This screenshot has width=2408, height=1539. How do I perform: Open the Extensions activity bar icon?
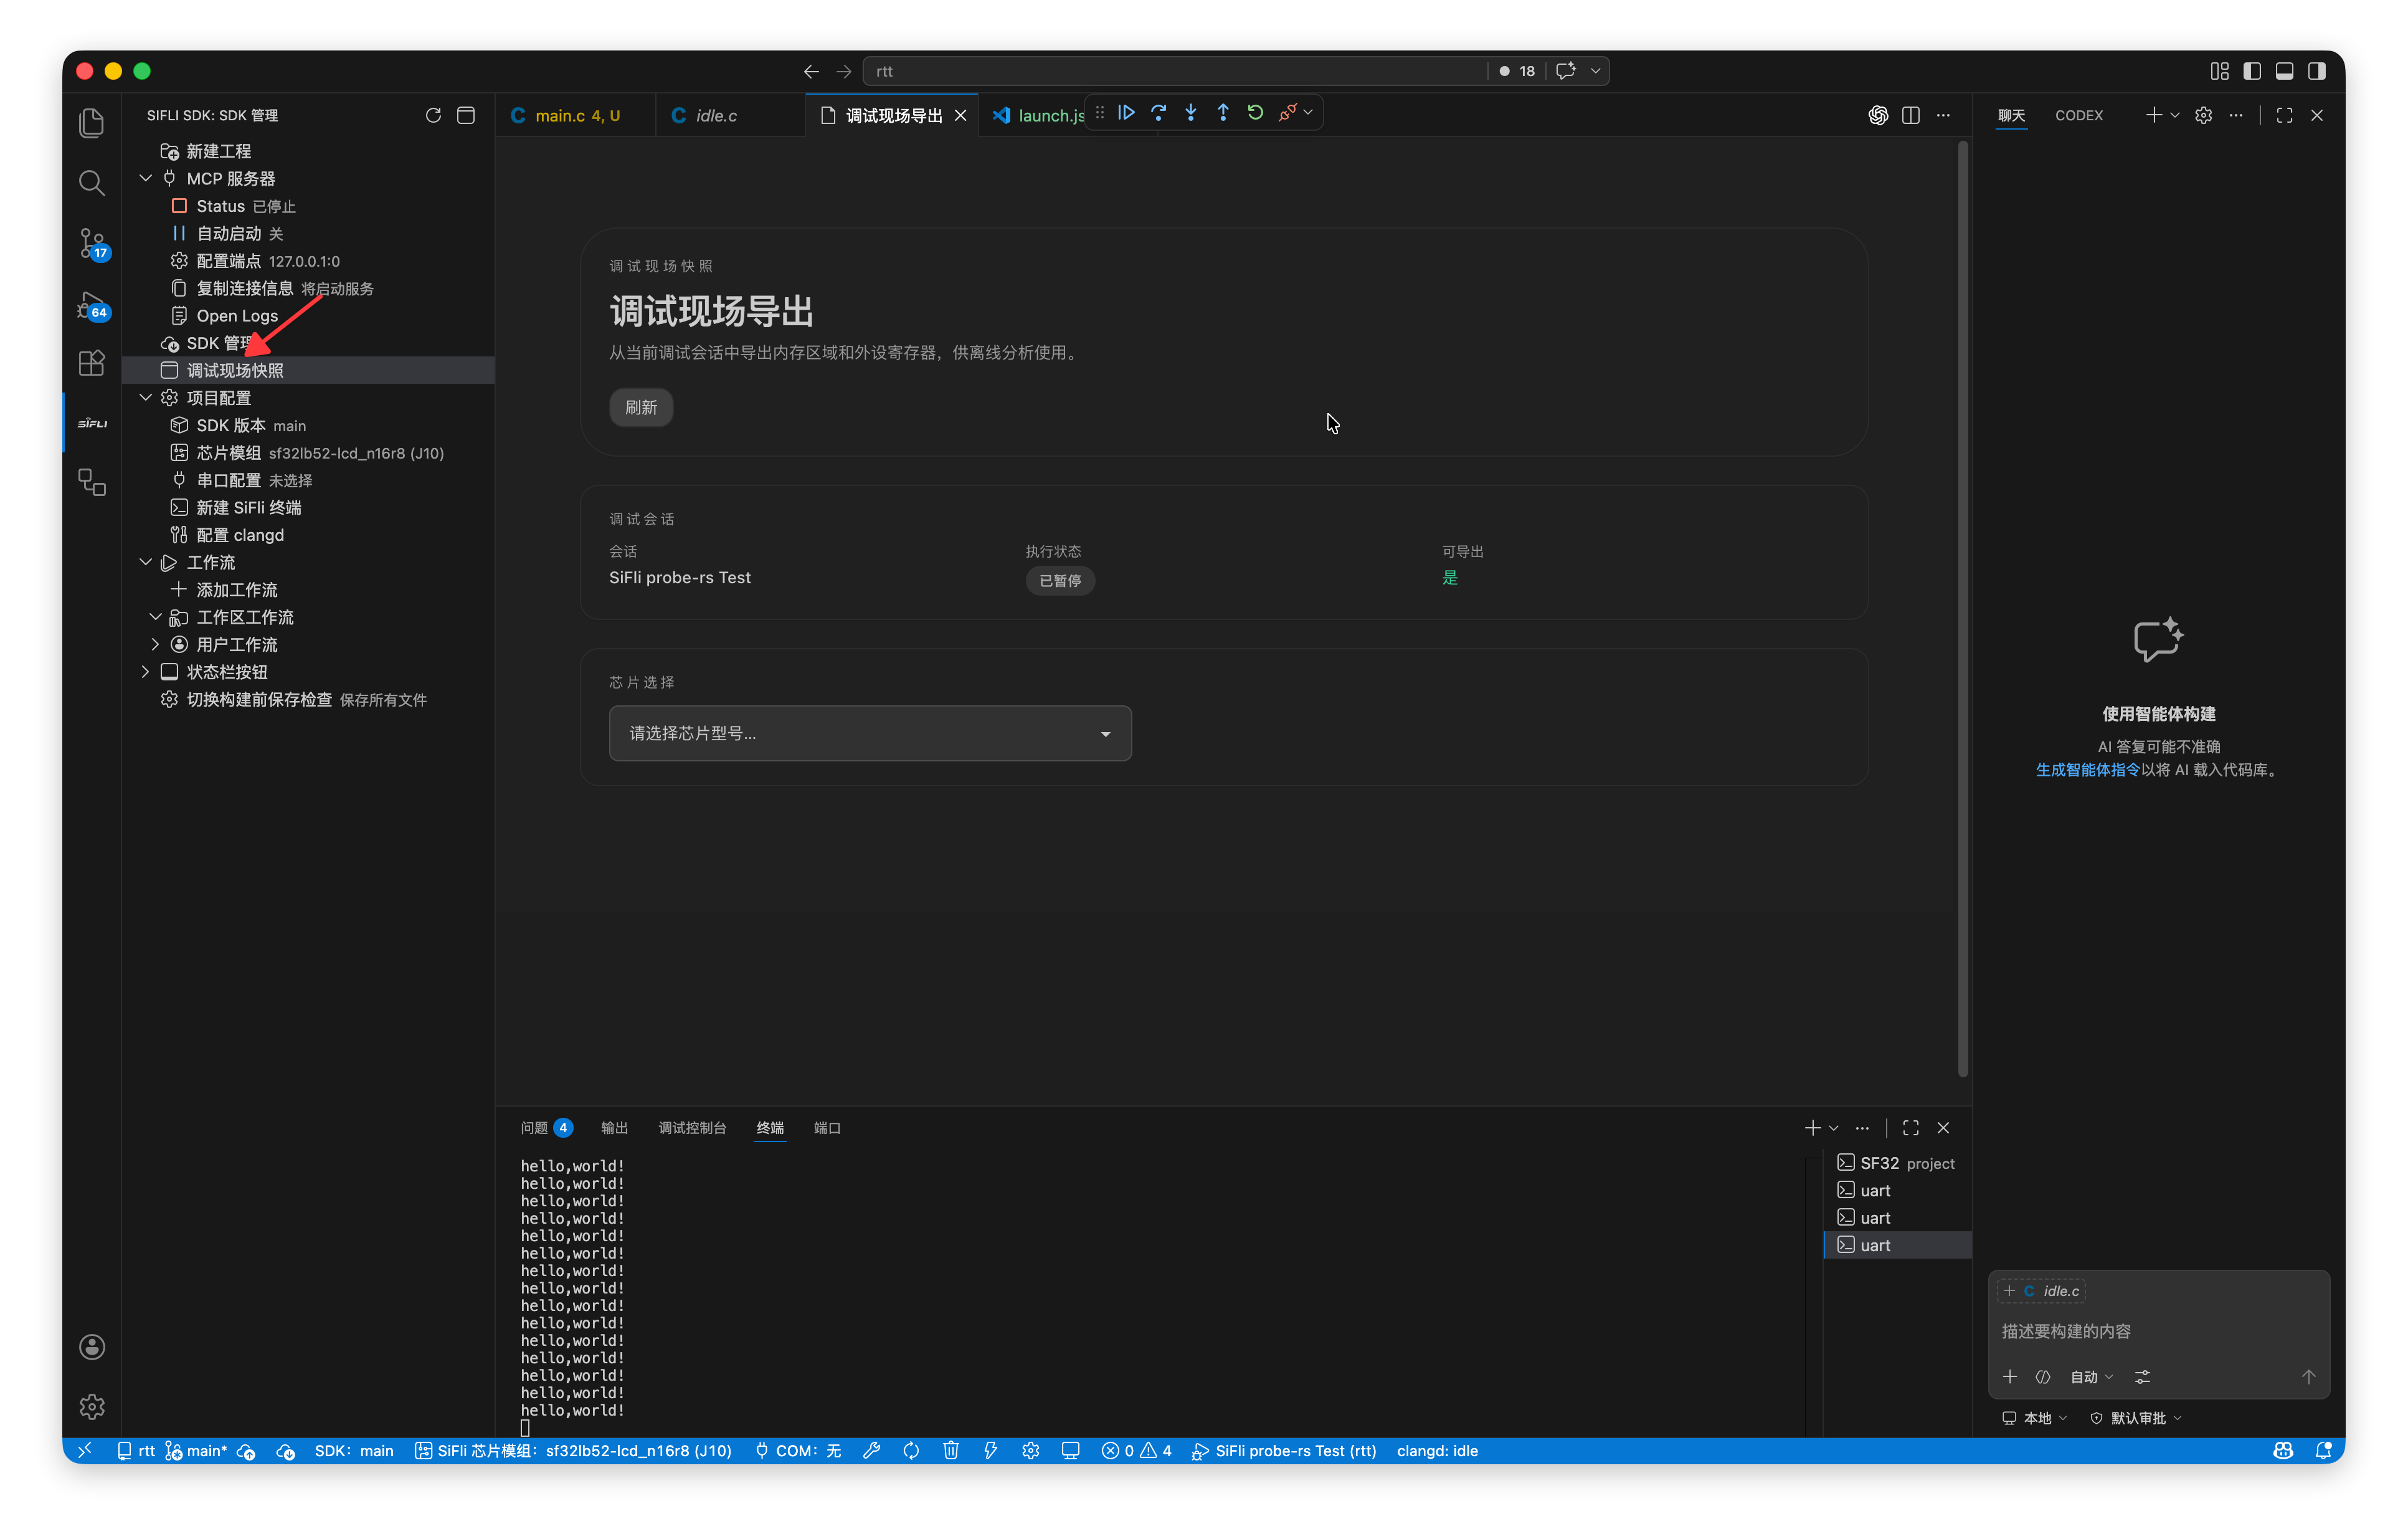coord(92,362)
